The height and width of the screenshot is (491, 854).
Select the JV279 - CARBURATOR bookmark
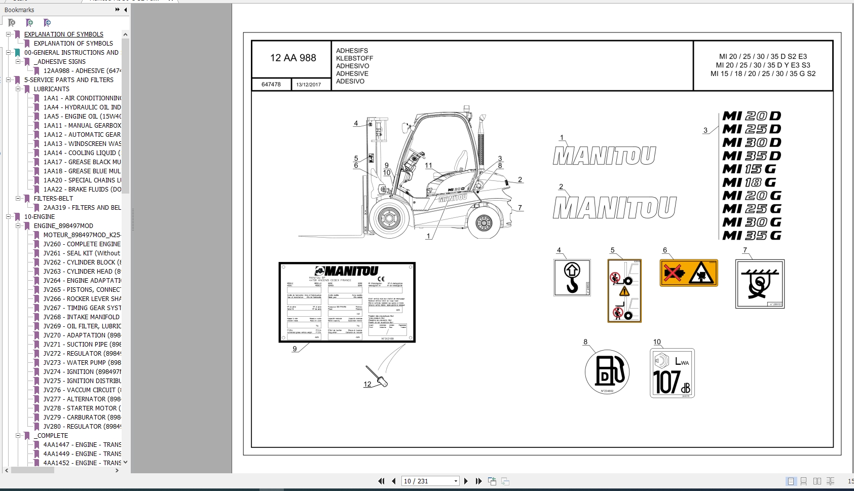[x=82, y=418]
